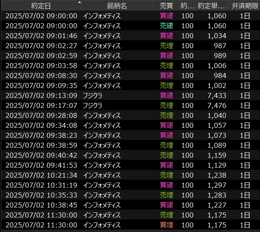This screenshot has width=260, height=232.
Task: Select the 09:09:35 timestamp cell
Action: pos(41,85)
